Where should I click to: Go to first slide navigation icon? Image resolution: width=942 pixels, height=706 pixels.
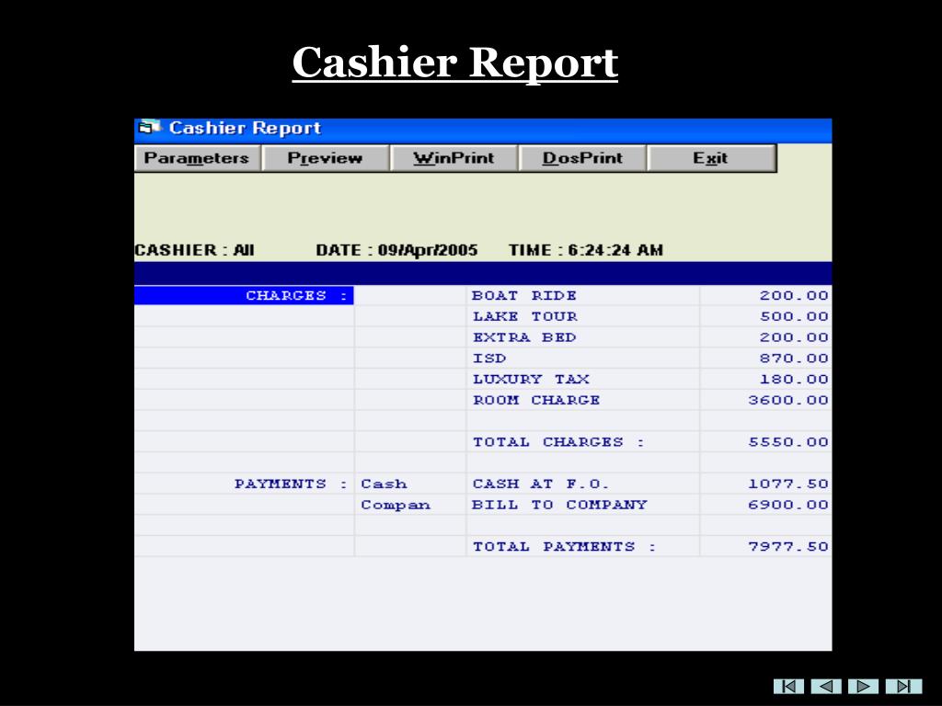click(788, 686)
